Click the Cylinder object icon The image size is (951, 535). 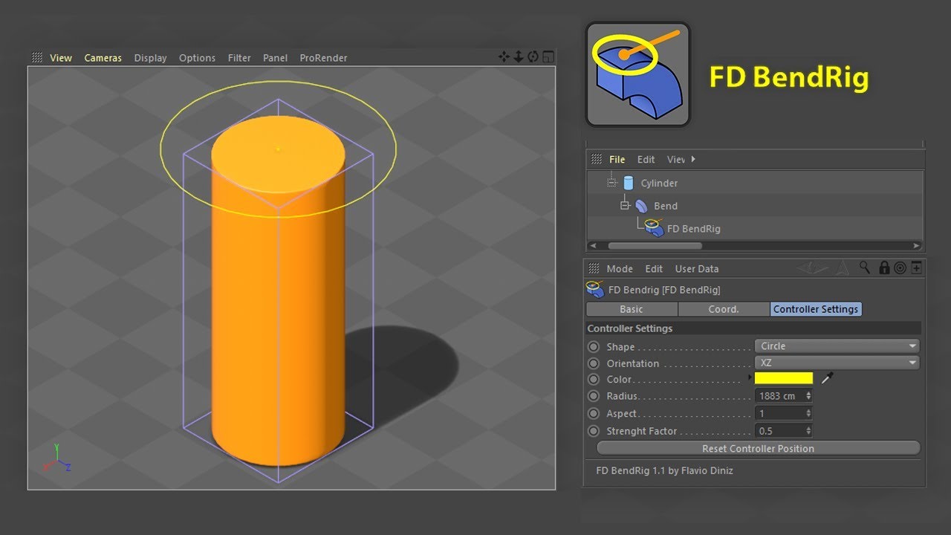(629, 183)
